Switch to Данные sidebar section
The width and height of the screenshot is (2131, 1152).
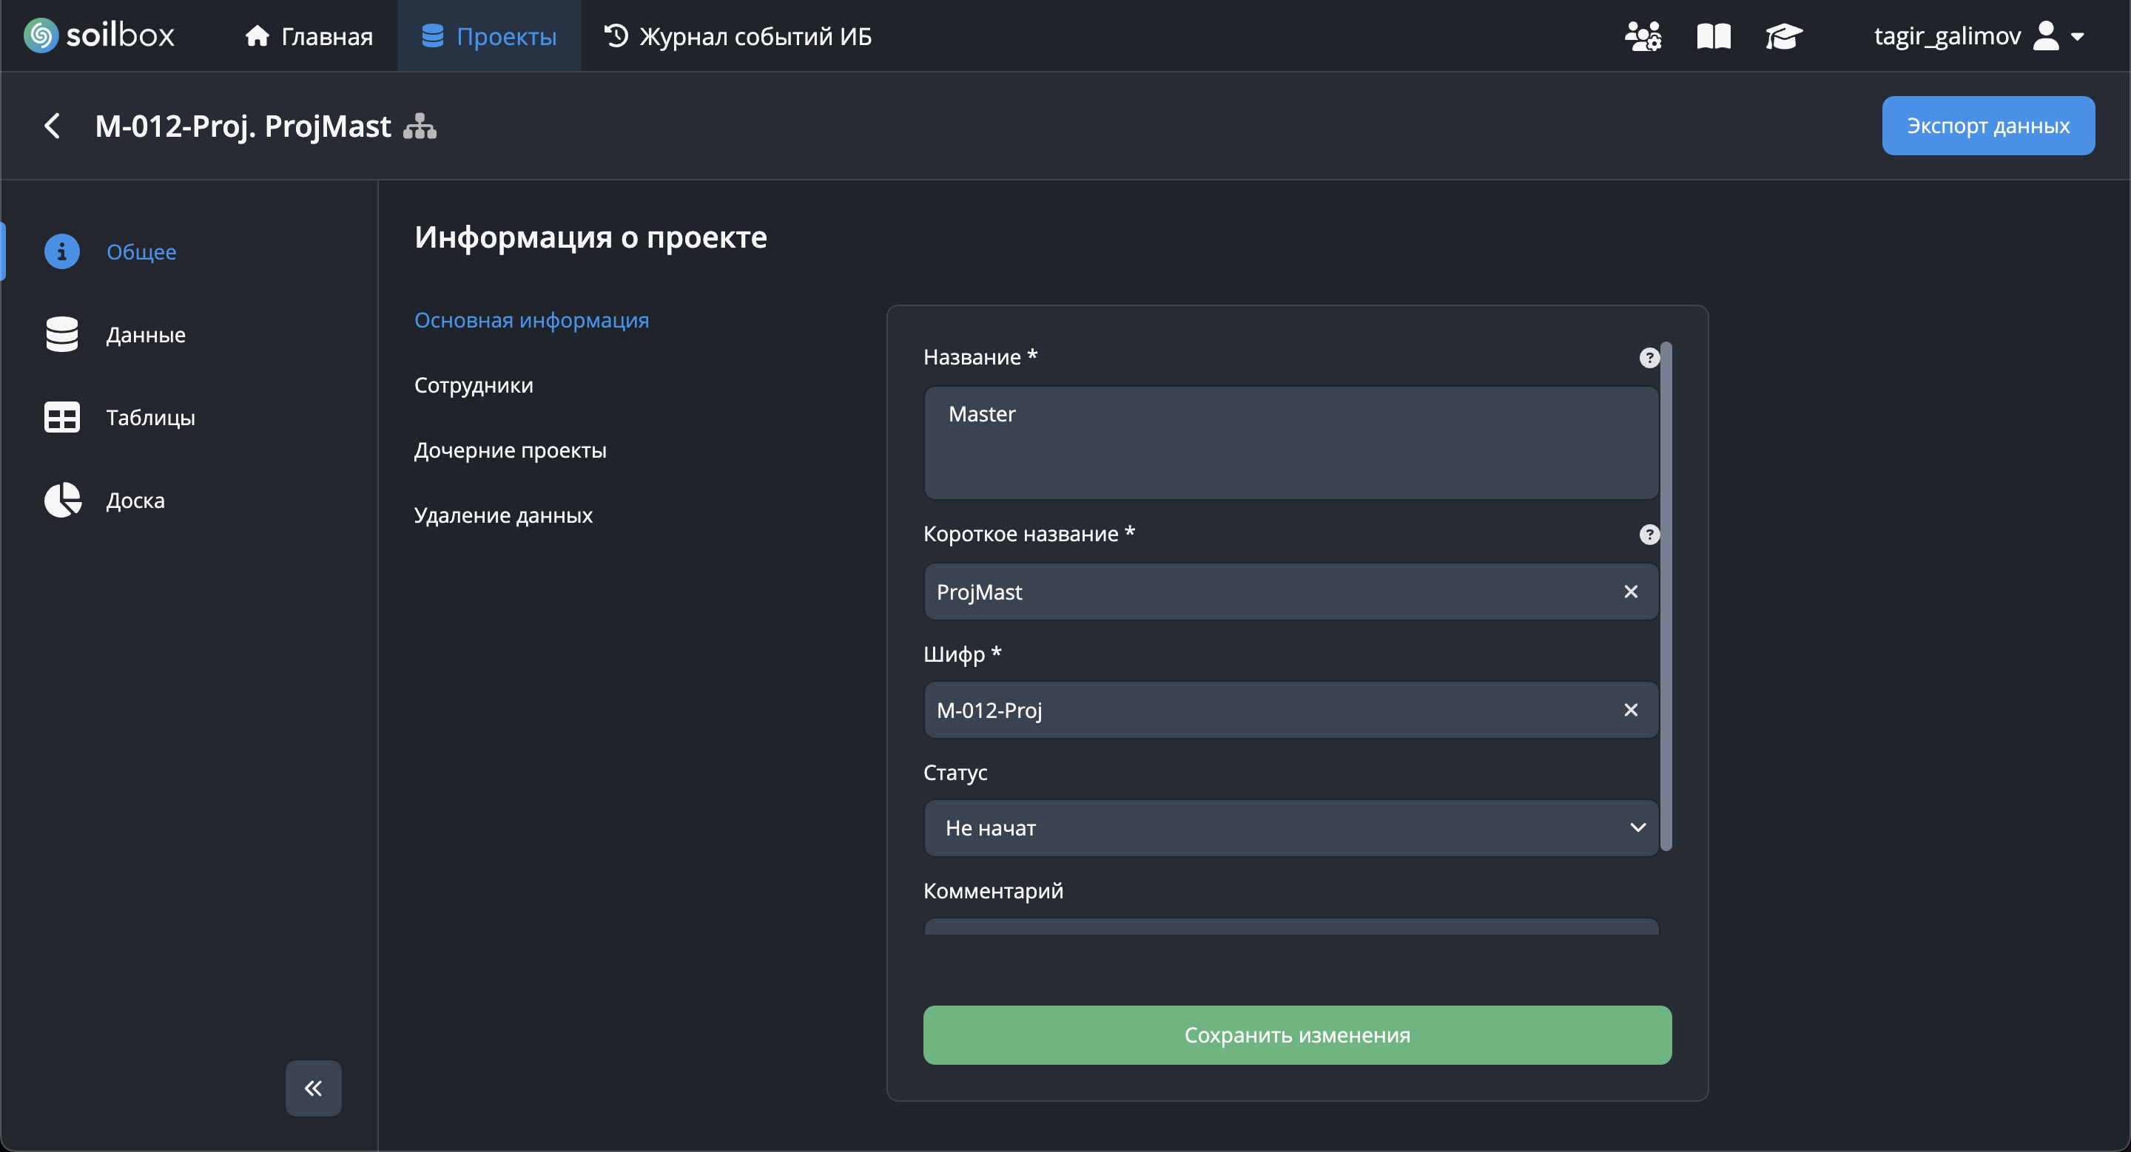[146, 335]
